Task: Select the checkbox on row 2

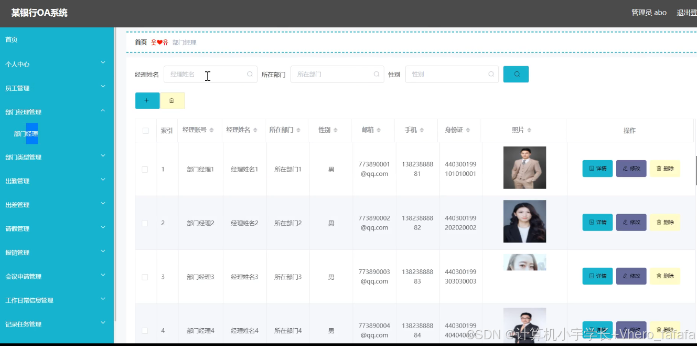Action: pos(145,222)
